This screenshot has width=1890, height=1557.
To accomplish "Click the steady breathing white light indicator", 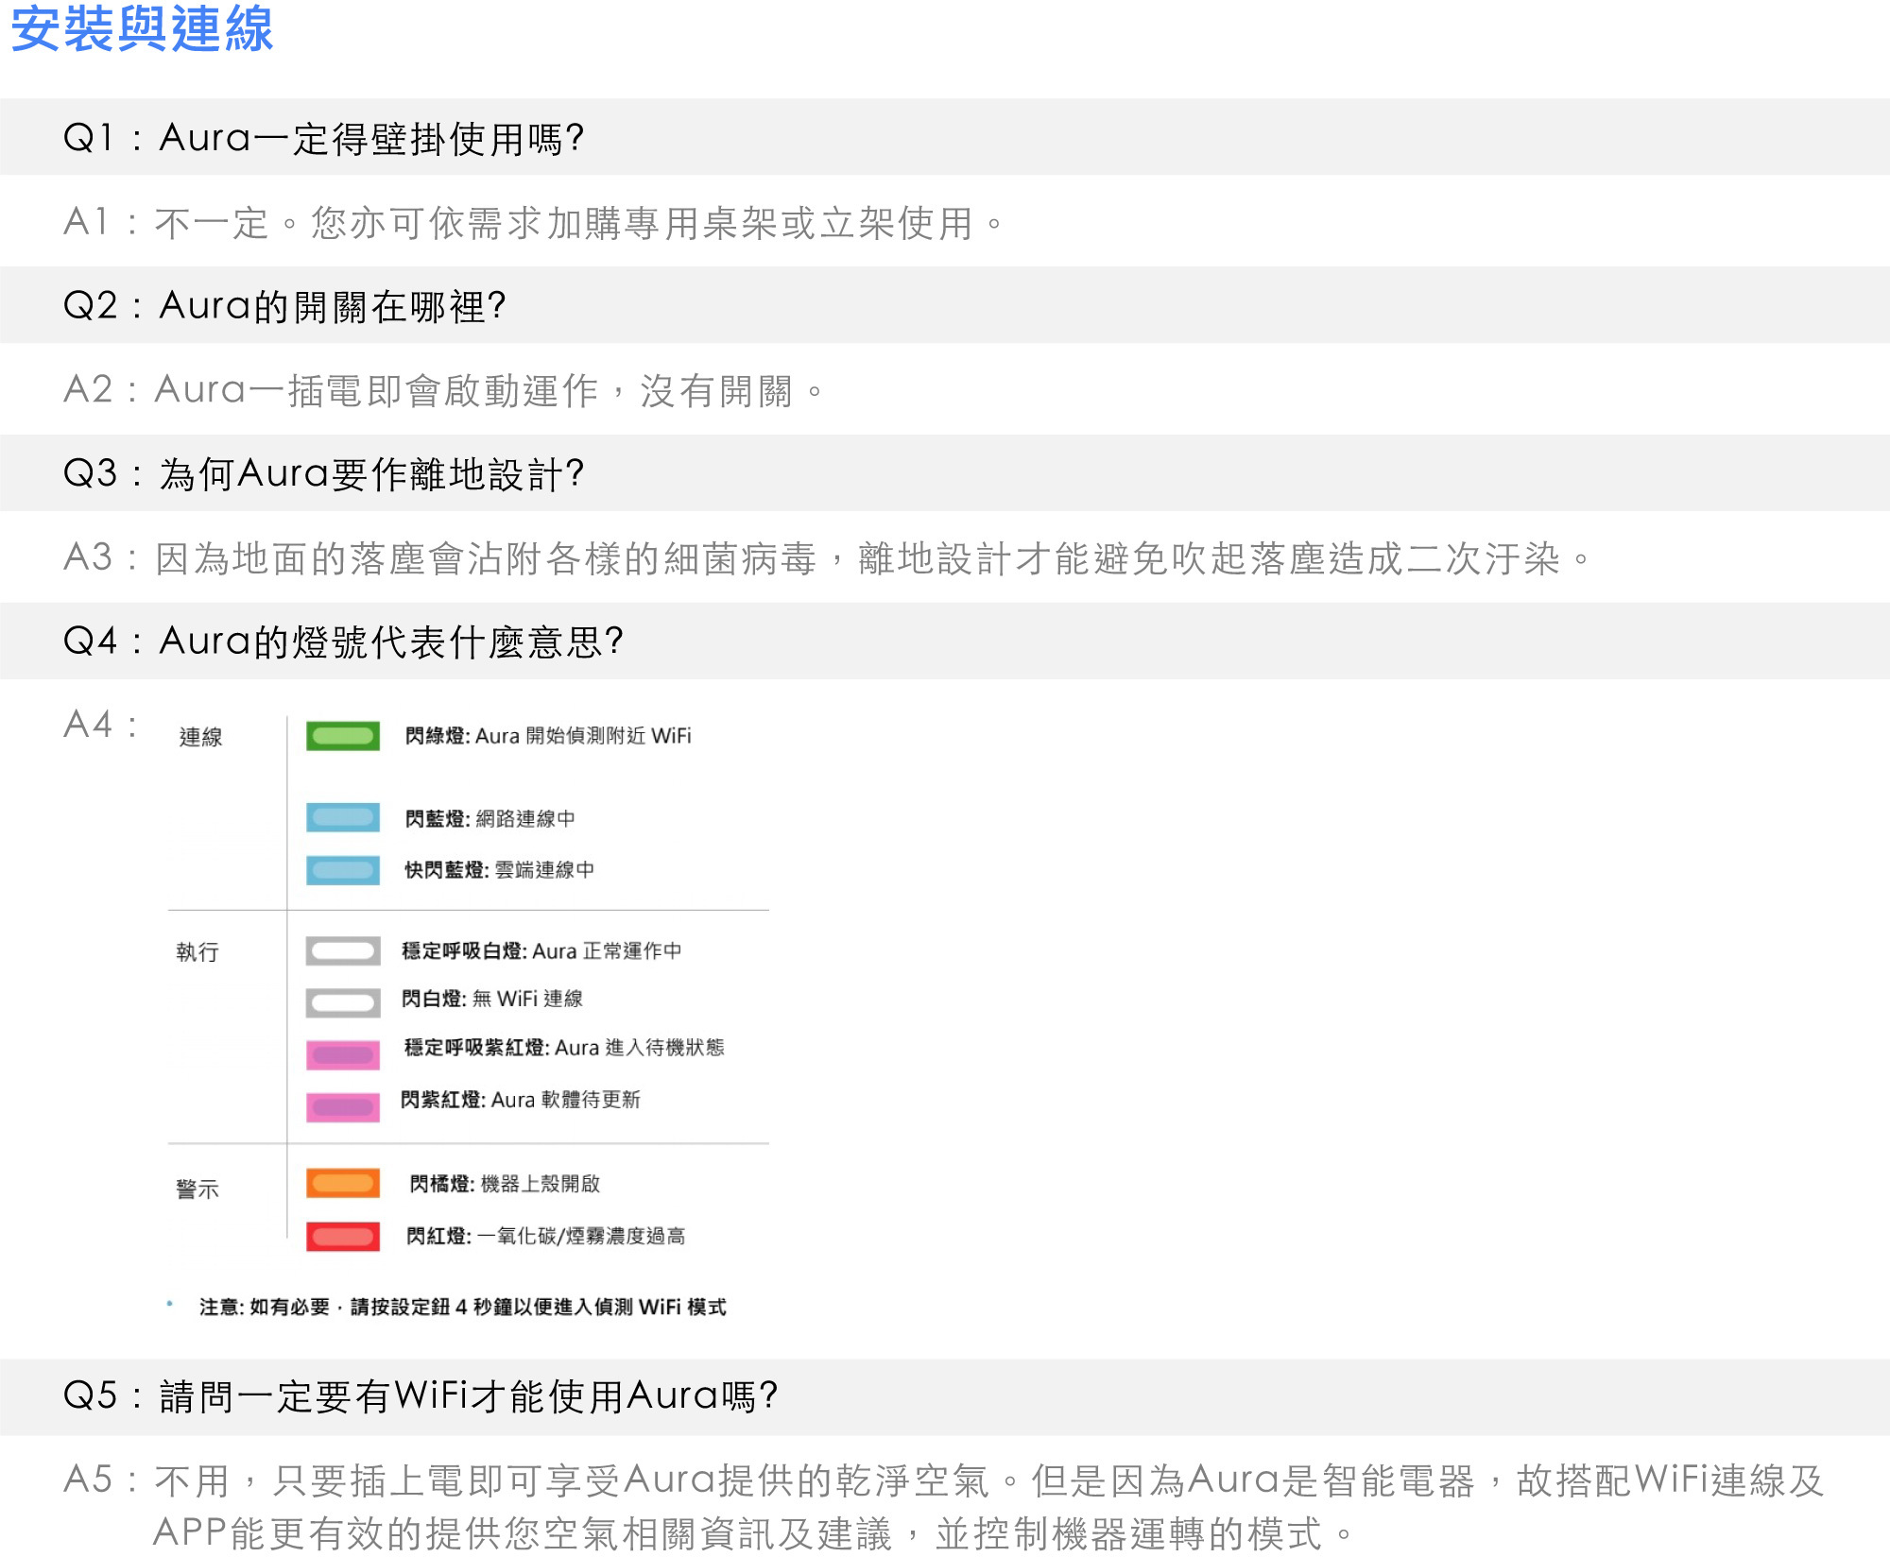I will 343,950.
